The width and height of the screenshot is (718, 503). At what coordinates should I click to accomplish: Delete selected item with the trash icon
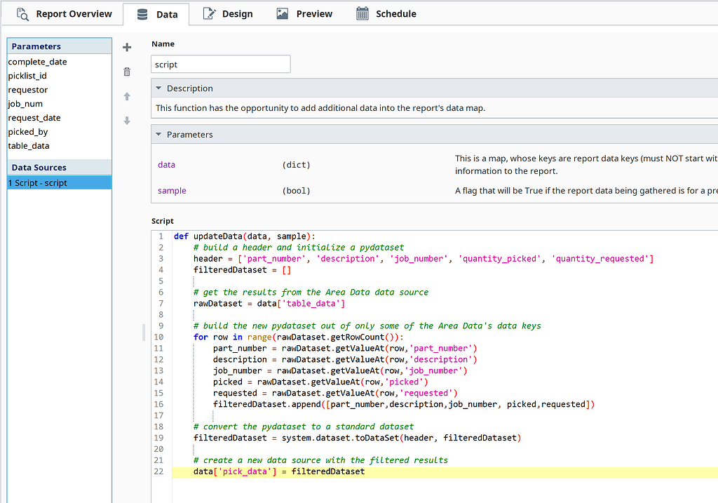126,72
